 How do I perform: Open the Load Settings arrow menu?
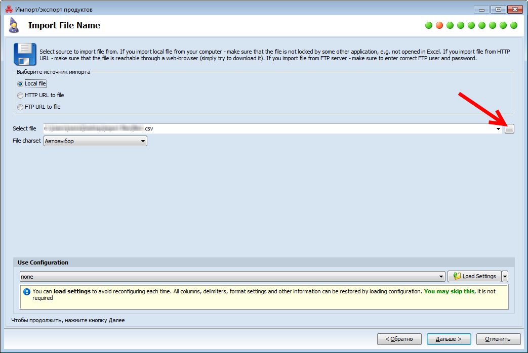[x=505, y=277]
